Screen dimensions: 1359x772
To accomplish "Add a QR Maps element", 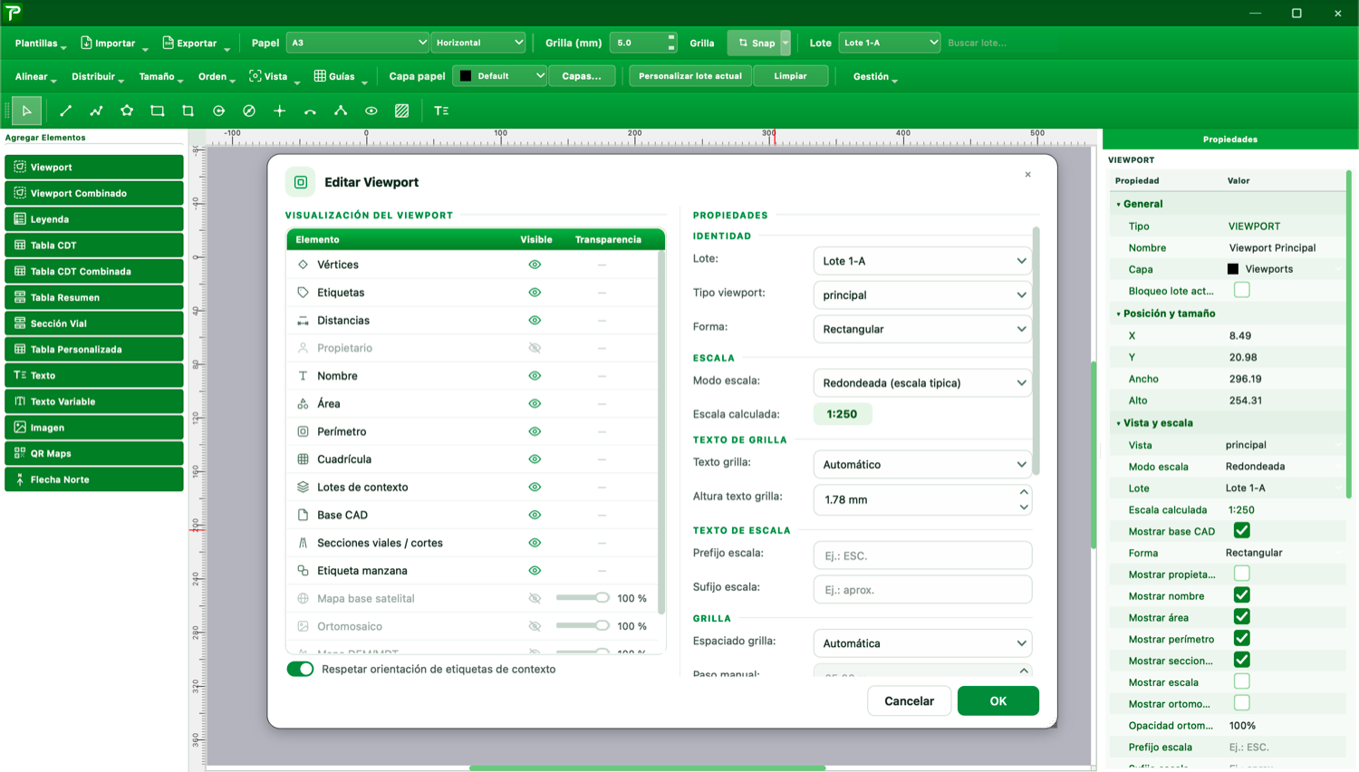I will [94, 453].
